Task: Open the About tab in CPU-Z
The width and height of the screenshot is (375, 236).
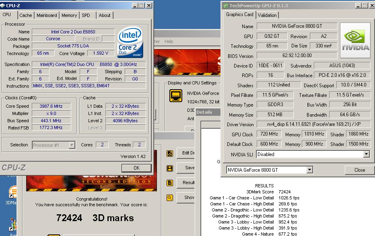Action: [105, 15]
